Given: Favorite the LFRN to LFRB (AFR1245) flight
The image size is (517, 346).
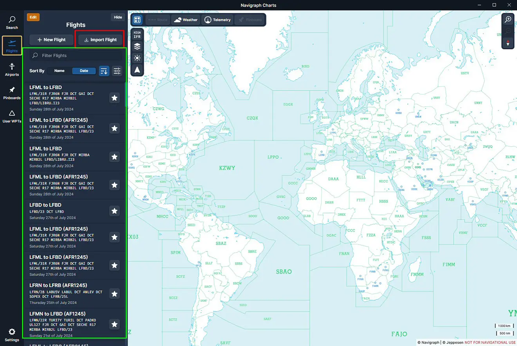Looking at the screenshot, I should coord(114,294).
